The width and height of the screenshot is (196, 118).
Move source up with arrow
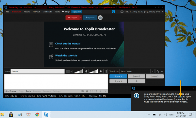(x=100, y=91)
